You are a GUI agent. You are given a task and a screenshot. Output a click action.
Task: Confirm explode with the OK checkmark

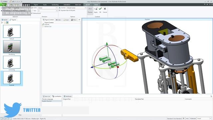[100, 9]
